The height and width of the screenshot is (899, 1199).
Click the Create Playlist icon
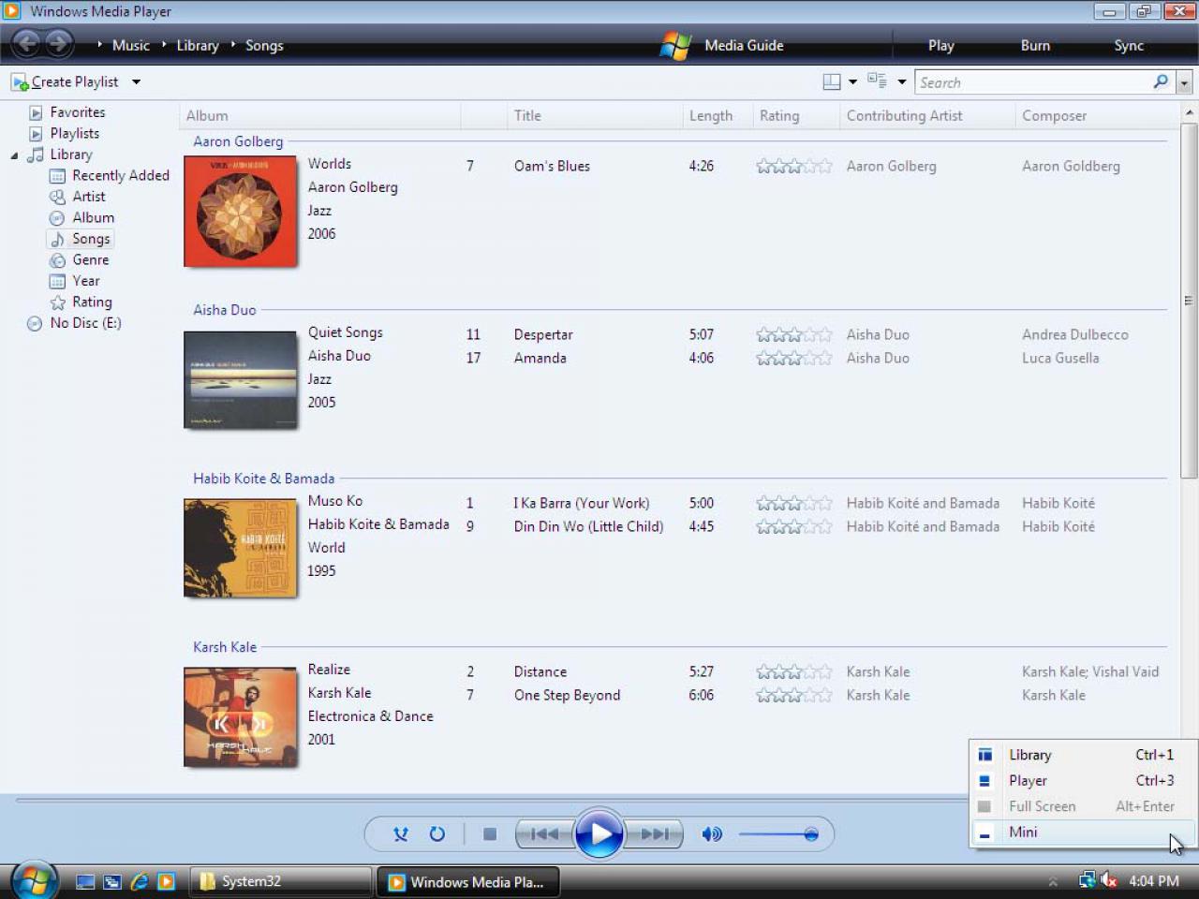(x=20, y=82)
